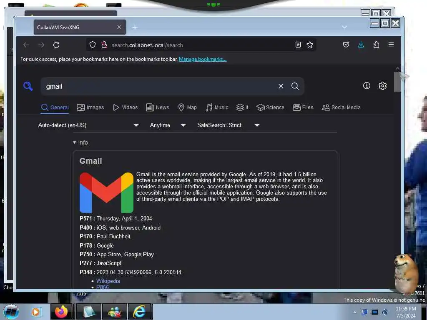Go back with the browser back arrow
Image resolution: width=427 pixels, height=320 pixels.
point(26,45)
